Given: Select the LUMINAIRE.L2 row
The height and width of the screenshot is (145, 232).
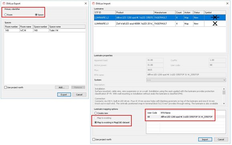Looking at the screenshot, I should click(x=160, y=18).
